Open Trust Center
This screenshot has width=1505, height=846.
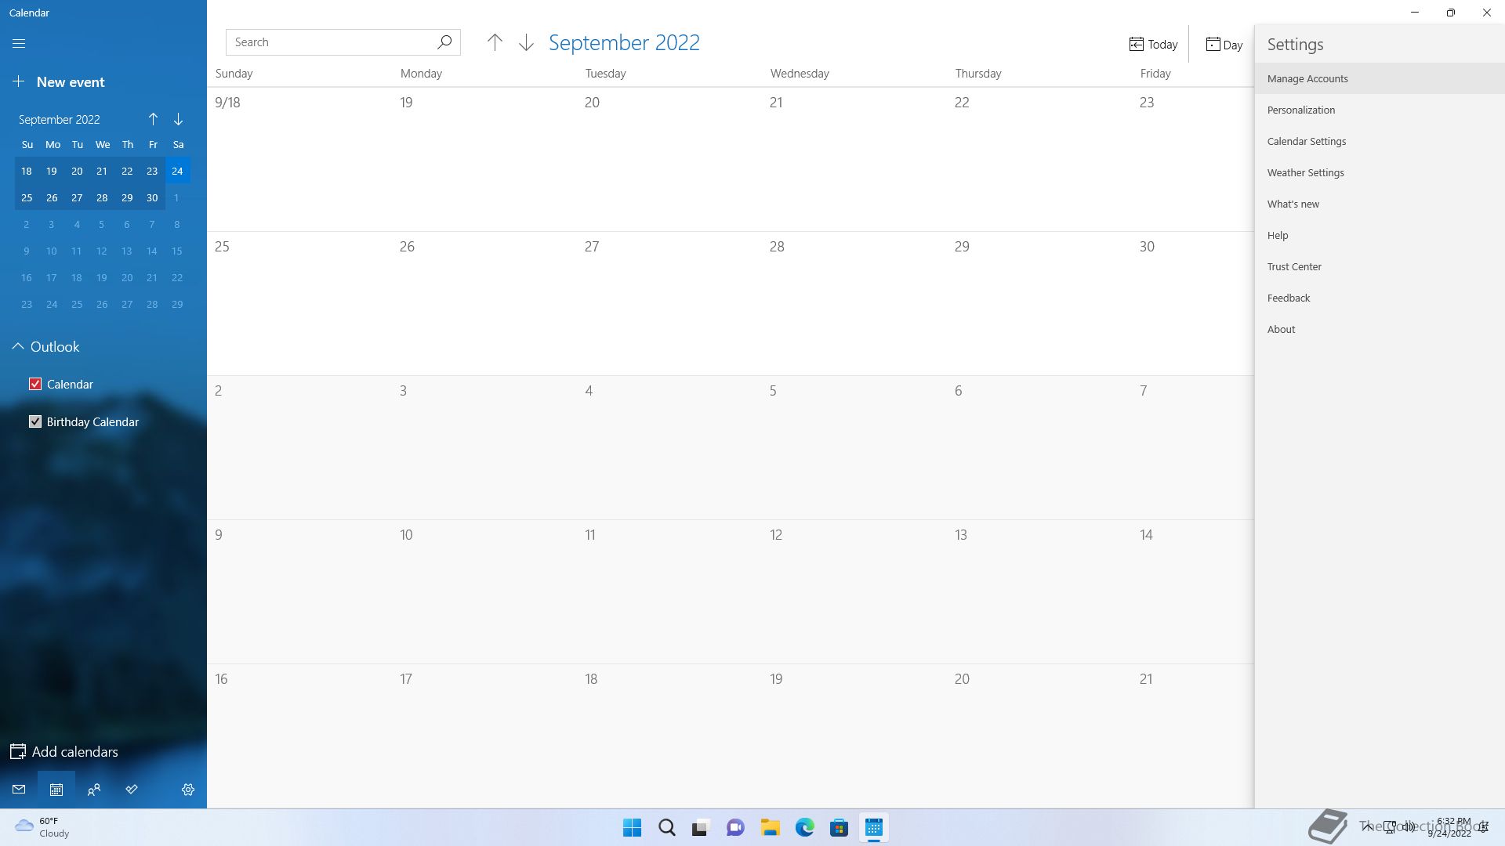1380,266
